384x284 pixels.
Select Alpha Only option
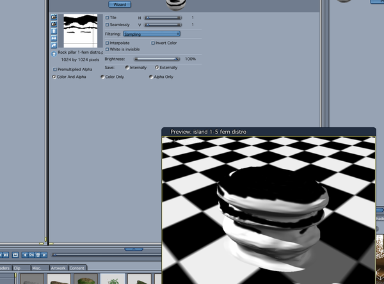(x=151, y=77)
